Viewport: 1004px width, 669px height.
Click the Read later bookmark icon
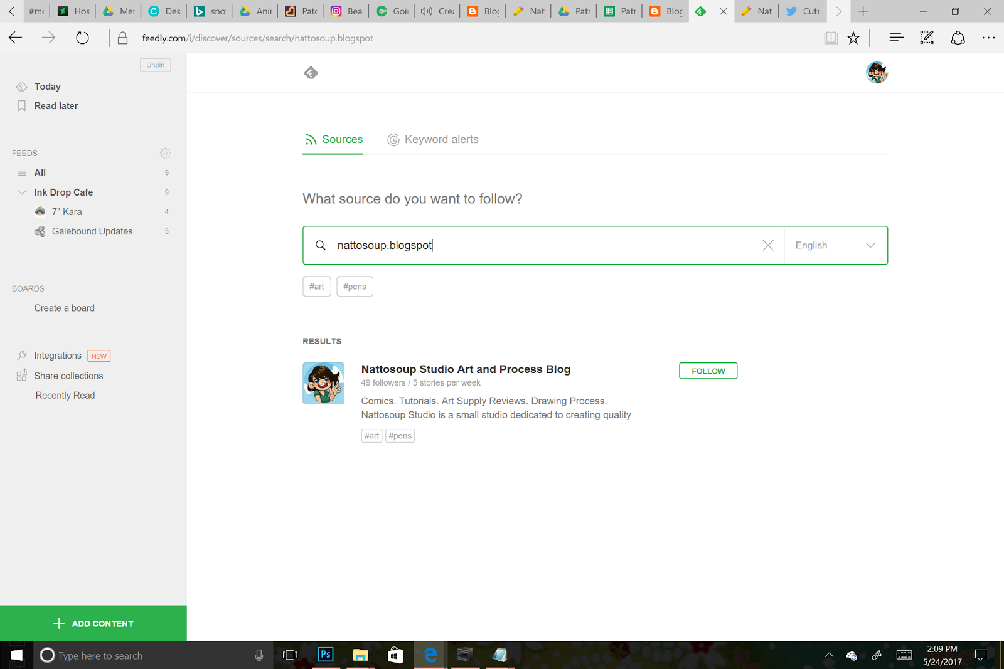22,106
